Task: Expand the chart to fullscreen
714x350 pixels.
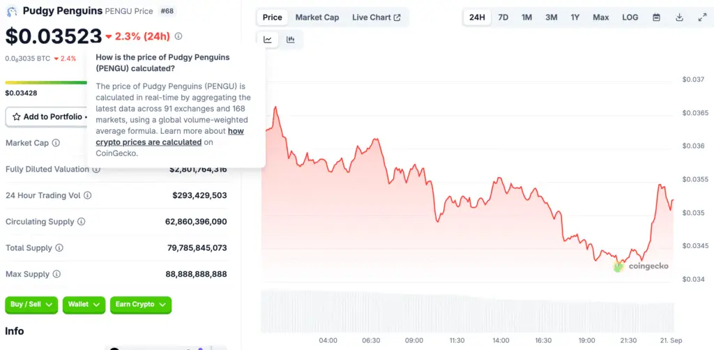Action: click(702, 17)
